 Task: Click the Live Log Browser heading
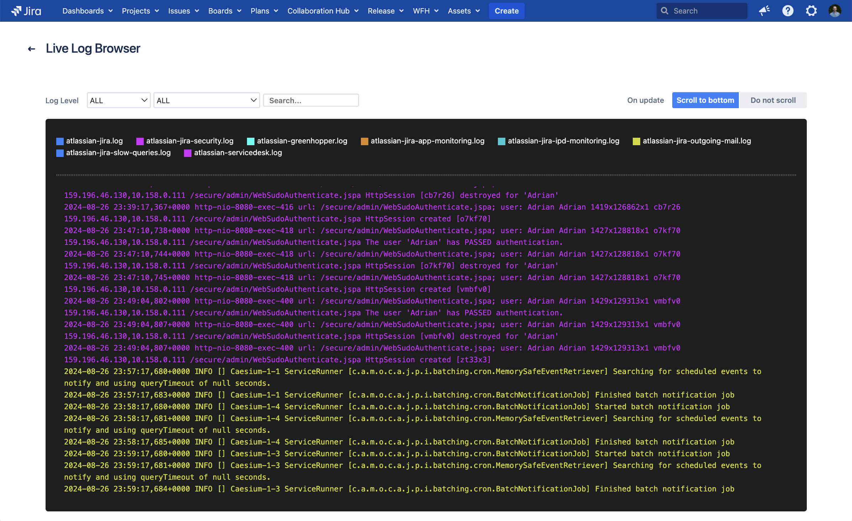click(x=93, y=48)
